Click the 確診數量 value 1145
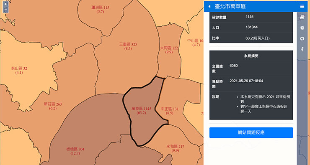 (x=250, y=17)
